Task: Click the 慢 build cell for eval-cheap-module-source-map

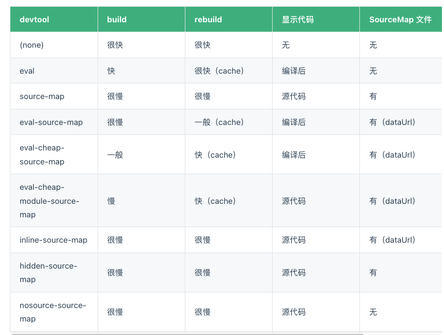Action: coord(141,201)
